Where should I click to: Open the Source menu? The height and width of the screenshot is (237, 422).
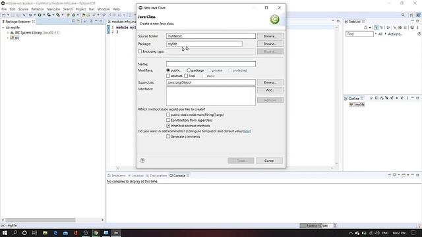(x=23, y=9)
